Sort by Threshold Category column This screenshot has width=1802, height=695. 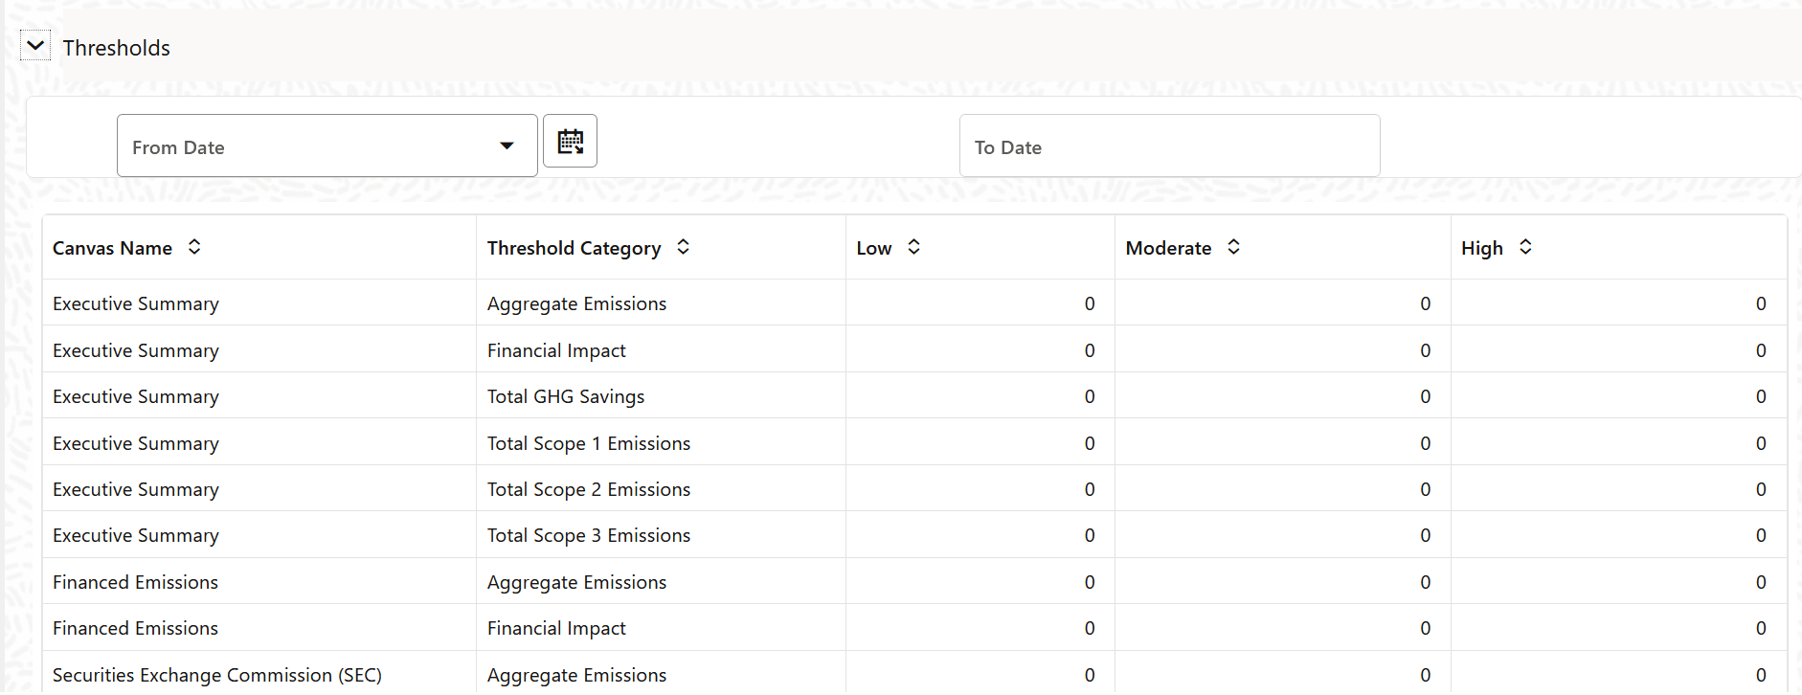(683, 247)
